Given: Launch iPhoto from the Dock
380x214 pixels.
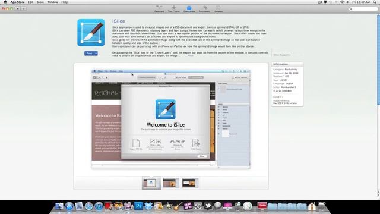Looking at the screenshot, I should point(119,206).
